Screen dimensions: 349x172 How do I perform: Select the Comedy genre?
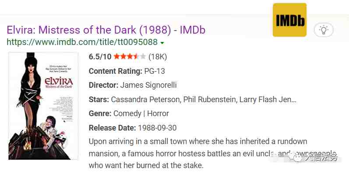click(127, 114)
